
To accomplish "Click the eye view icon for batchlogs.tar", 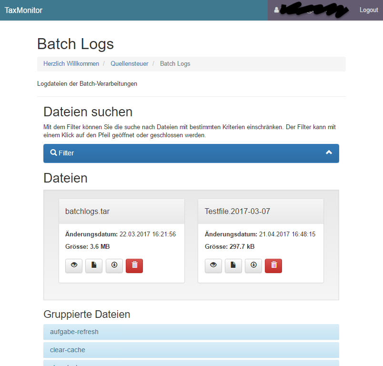I will pos(74,265).
